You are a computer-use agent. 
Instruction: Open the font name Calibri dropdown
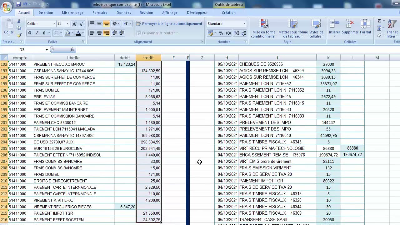tap(54, 24)
